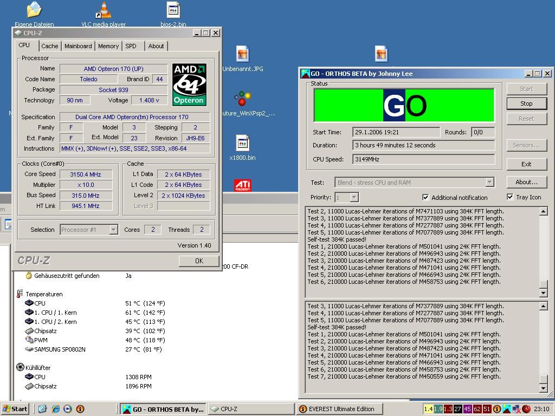This screenshot has width=555, height=416.
Task: Switch to the SPD tab in CPU-Z
Action: [131, 46]
